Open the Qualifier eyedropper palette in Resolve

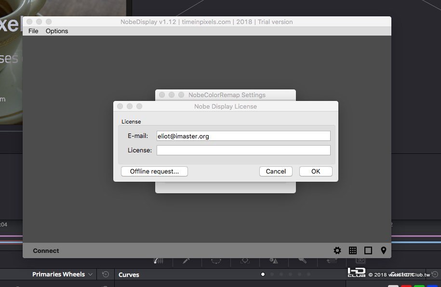tap(186, 261)
